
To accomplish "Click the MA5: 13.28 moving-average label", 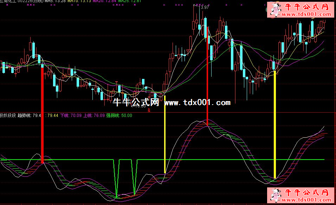I will pyautogui.click(x=55, y=1).
